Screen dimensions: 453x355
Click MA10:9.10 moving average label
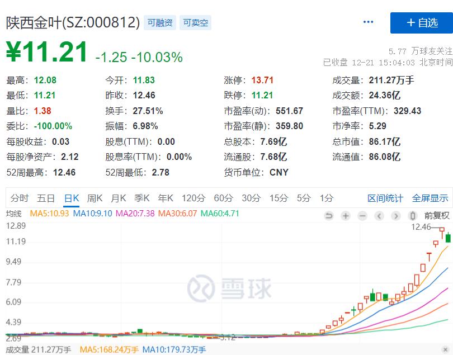pyautogui.click(x=92, y=214)
